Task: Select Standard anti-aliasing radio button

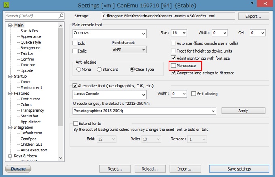Action: 99,69
